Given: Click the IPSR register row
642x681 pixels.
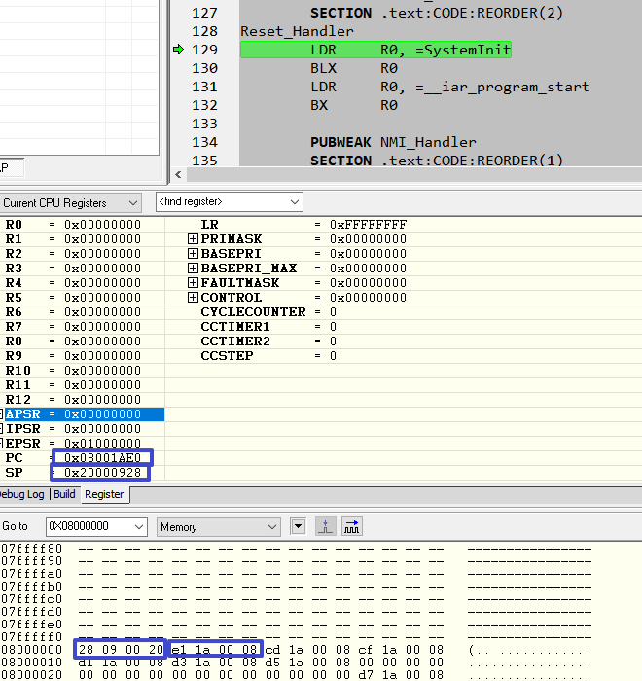Looking at the screenshot, I should coord(82,429).
